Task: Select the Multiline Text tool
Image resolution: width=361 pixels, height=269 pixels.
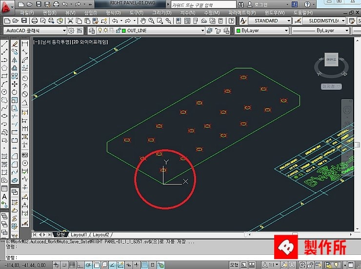Action: [4, 196]
